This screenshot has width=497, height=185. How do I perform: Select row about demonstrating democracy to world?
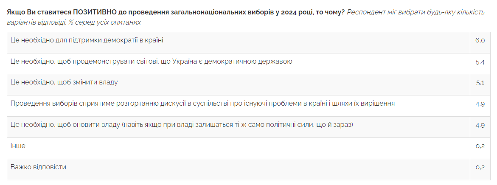coord(152,62)
